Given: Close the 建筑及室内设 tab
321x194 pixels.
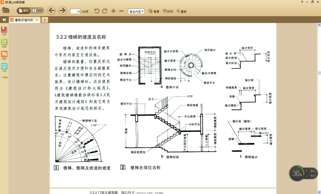Looking at the screenshot, I should coord(37,20).
